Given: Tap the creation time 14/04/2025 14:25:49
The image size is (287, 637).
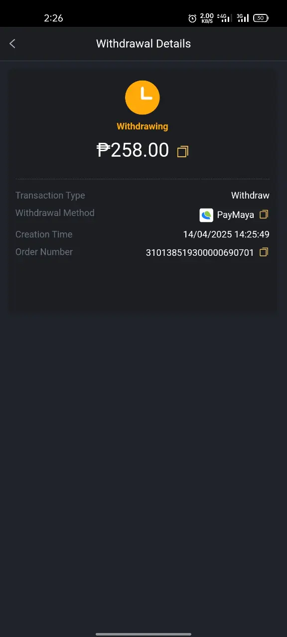Looking at the screenshot, I should point(226,234).
